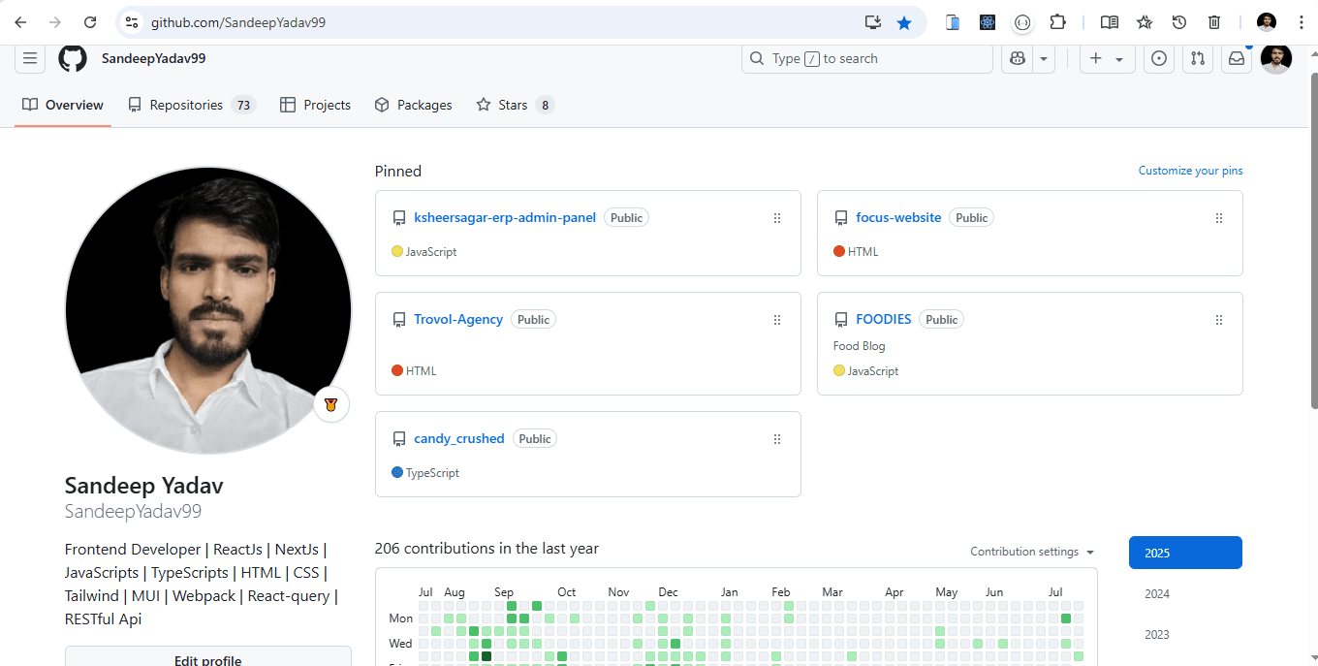Switch to the Stars tab

coord(514,105)
